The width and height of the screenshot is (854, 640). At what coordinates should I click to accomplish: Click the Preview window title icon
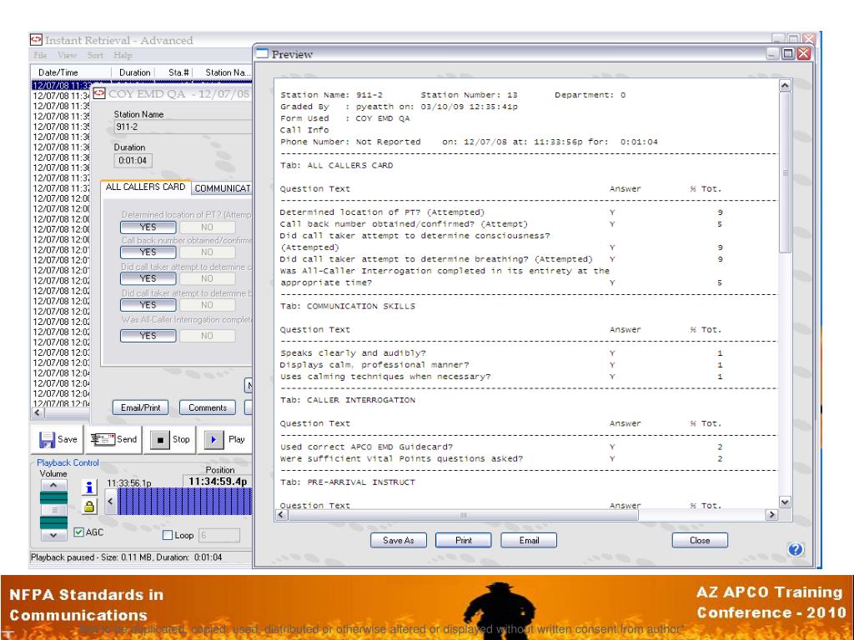(263, 53)
